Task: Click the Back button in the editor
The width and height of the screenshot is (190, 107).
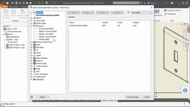Action: (x=74, y=12)
